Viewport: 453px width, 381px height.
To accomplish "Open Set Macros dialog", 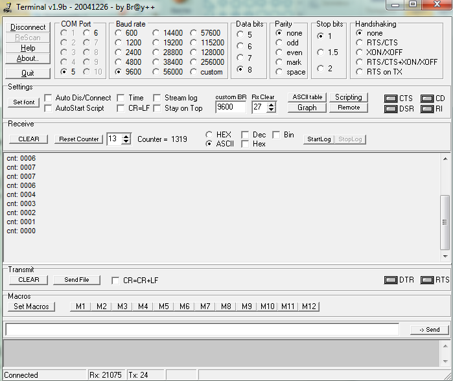I will pyautogui.click(x=31, y=306).
